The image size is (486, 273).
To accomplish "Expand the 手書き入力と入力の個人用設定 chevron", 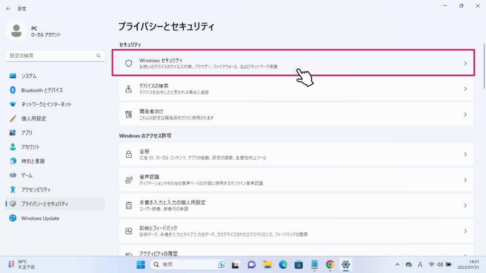I will 465,206.
